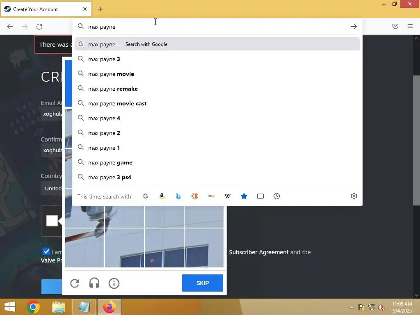Search this time with Amazon icon
Screen dimensions: 420x315
point(162,196)
